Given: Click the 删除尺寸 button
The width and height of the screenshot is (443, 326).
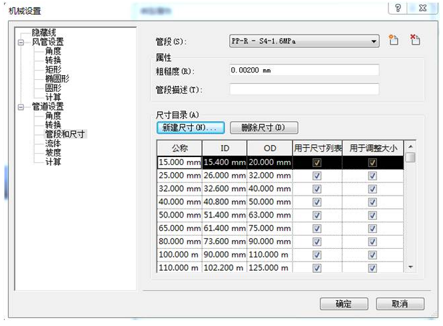Looking at the screenshot, I should pos(264,127).
